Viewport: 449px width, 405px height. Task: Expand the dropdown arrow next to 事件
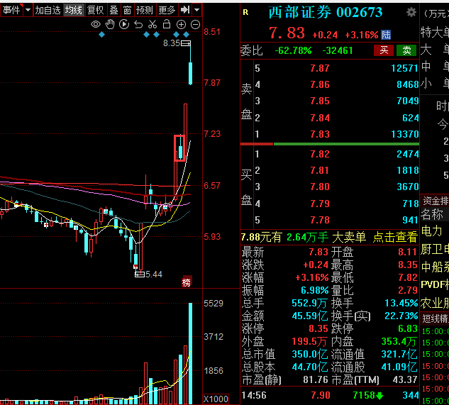tap(28, 10)
